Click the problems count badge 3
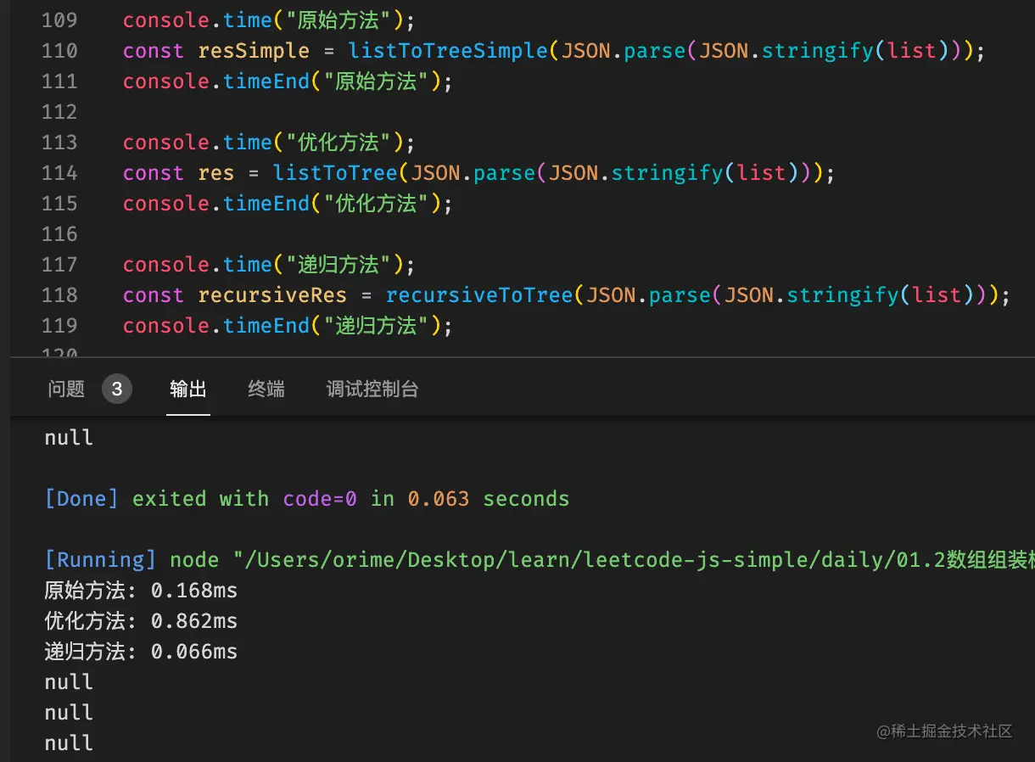Image resolution: width=1035 pixels, height=762 pixels. 117,389
